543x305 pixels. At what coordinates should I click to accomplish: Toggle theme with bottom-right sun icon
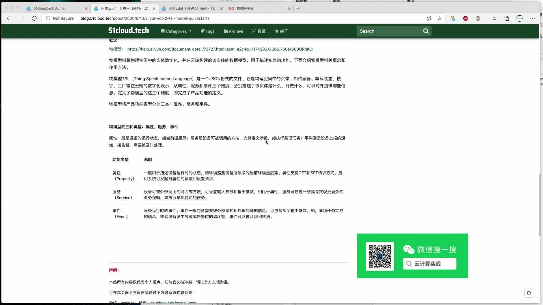pos(529,293)
